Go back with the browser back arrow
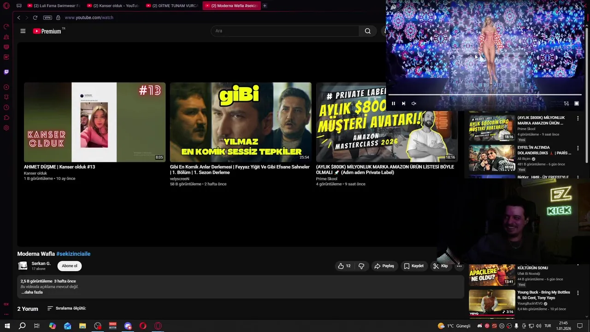This screenshot has width=590, height=332. [18, 18]
